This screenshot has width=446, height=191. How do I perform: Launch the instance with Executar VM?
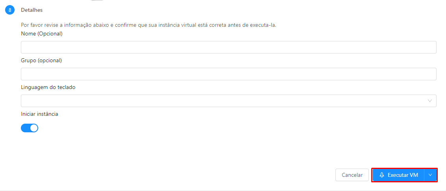click(x=398, y=175)
